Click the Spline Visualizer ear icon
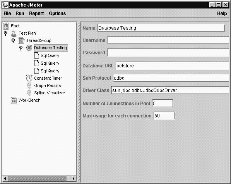The height and width of the screenshot is (184, 231). coord(29,93)
